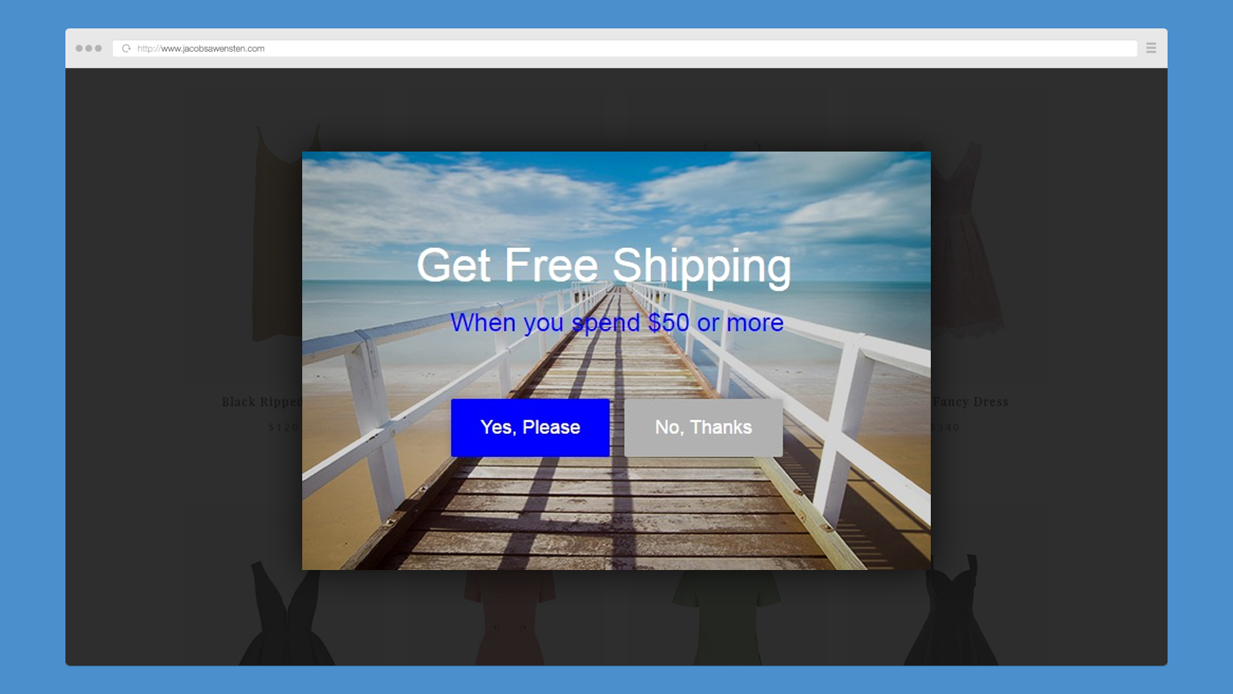Open the Fancy Dress product link
1233x694 pixels.
pos(970,402)
